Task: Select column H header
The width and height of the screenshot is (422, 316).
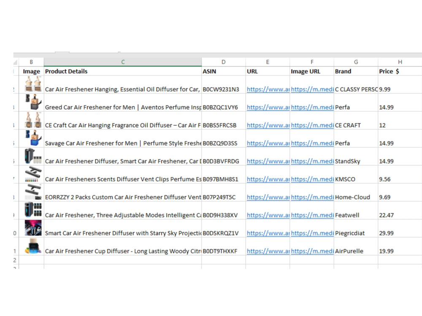Action: pos(400,62)
